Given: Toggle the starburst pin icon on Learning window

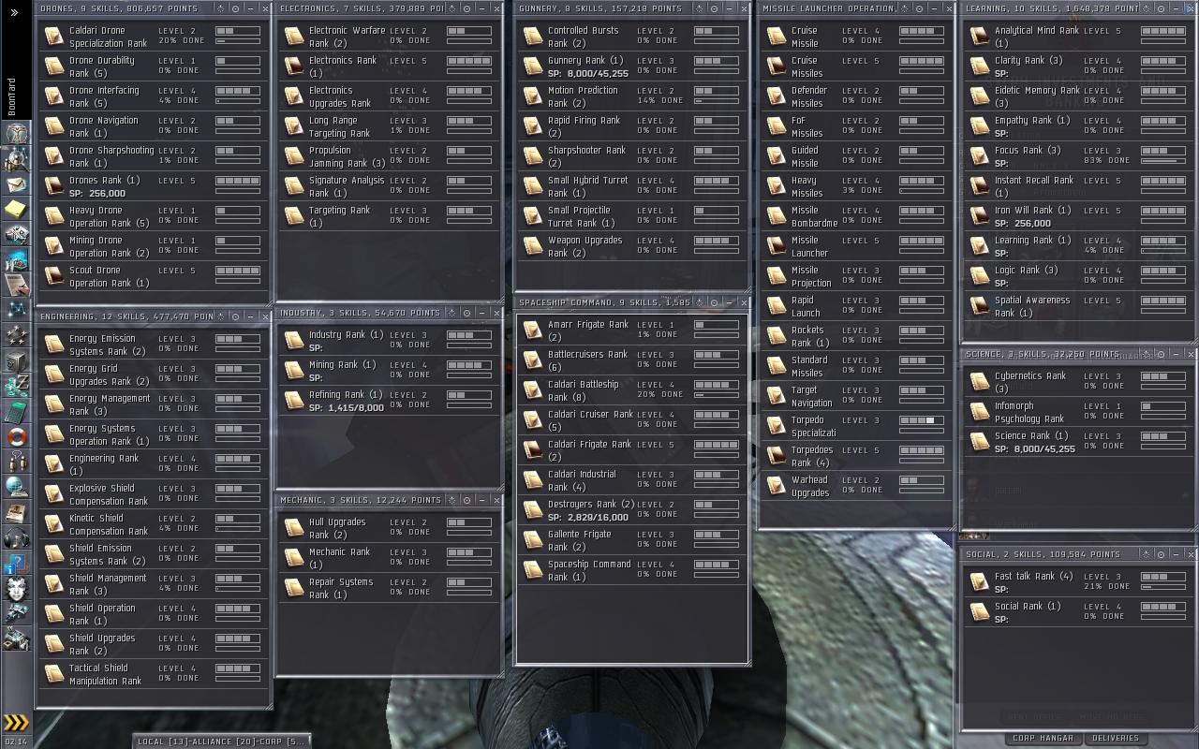Looking at the screenshot, I should point(1147,8).
